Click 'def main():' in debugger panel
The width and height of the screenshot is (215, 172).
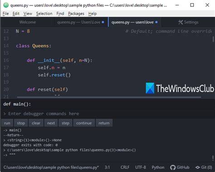point(17,104)
